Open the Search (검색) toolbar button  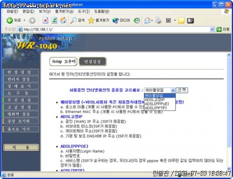pyautogui.click(x=77, y=21)
